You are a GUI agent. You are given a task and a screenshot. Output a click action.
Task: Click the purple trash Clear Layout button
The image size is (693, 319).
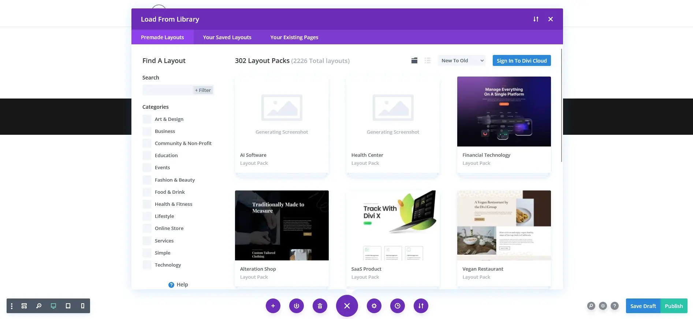(320, 306)
